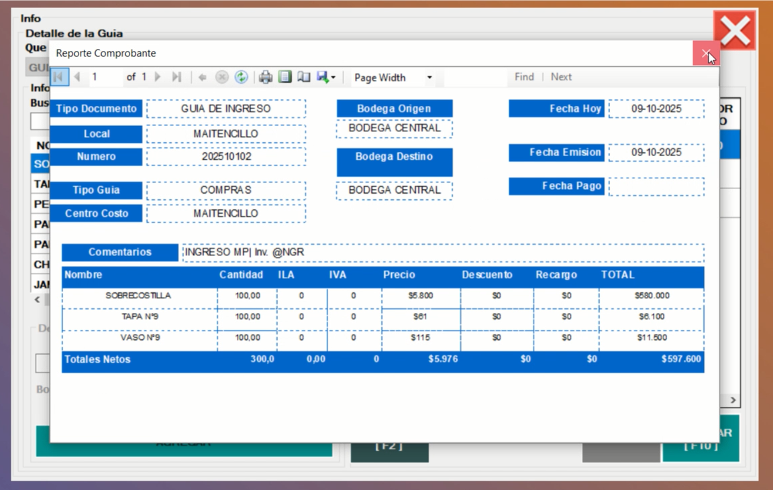This screenshot has height=490, width=773.
Task: Open the export save dropdown
Action: click(x=326, y=77)
